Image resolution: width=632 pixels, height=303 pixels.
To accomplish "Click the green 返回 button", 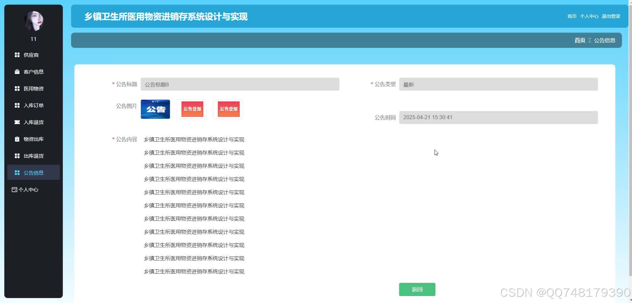I will 417,289.
